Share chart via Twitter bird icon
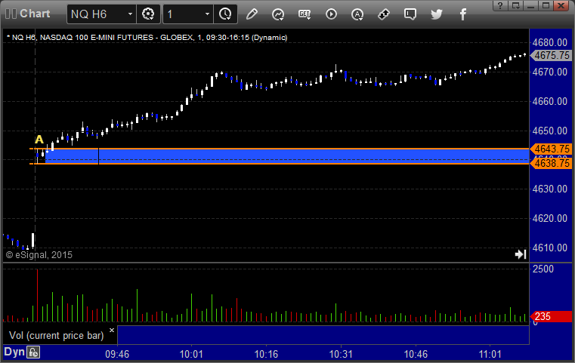The width and height of the screenshot is (575, 363). pyautogui.click(x=437, y=14)
